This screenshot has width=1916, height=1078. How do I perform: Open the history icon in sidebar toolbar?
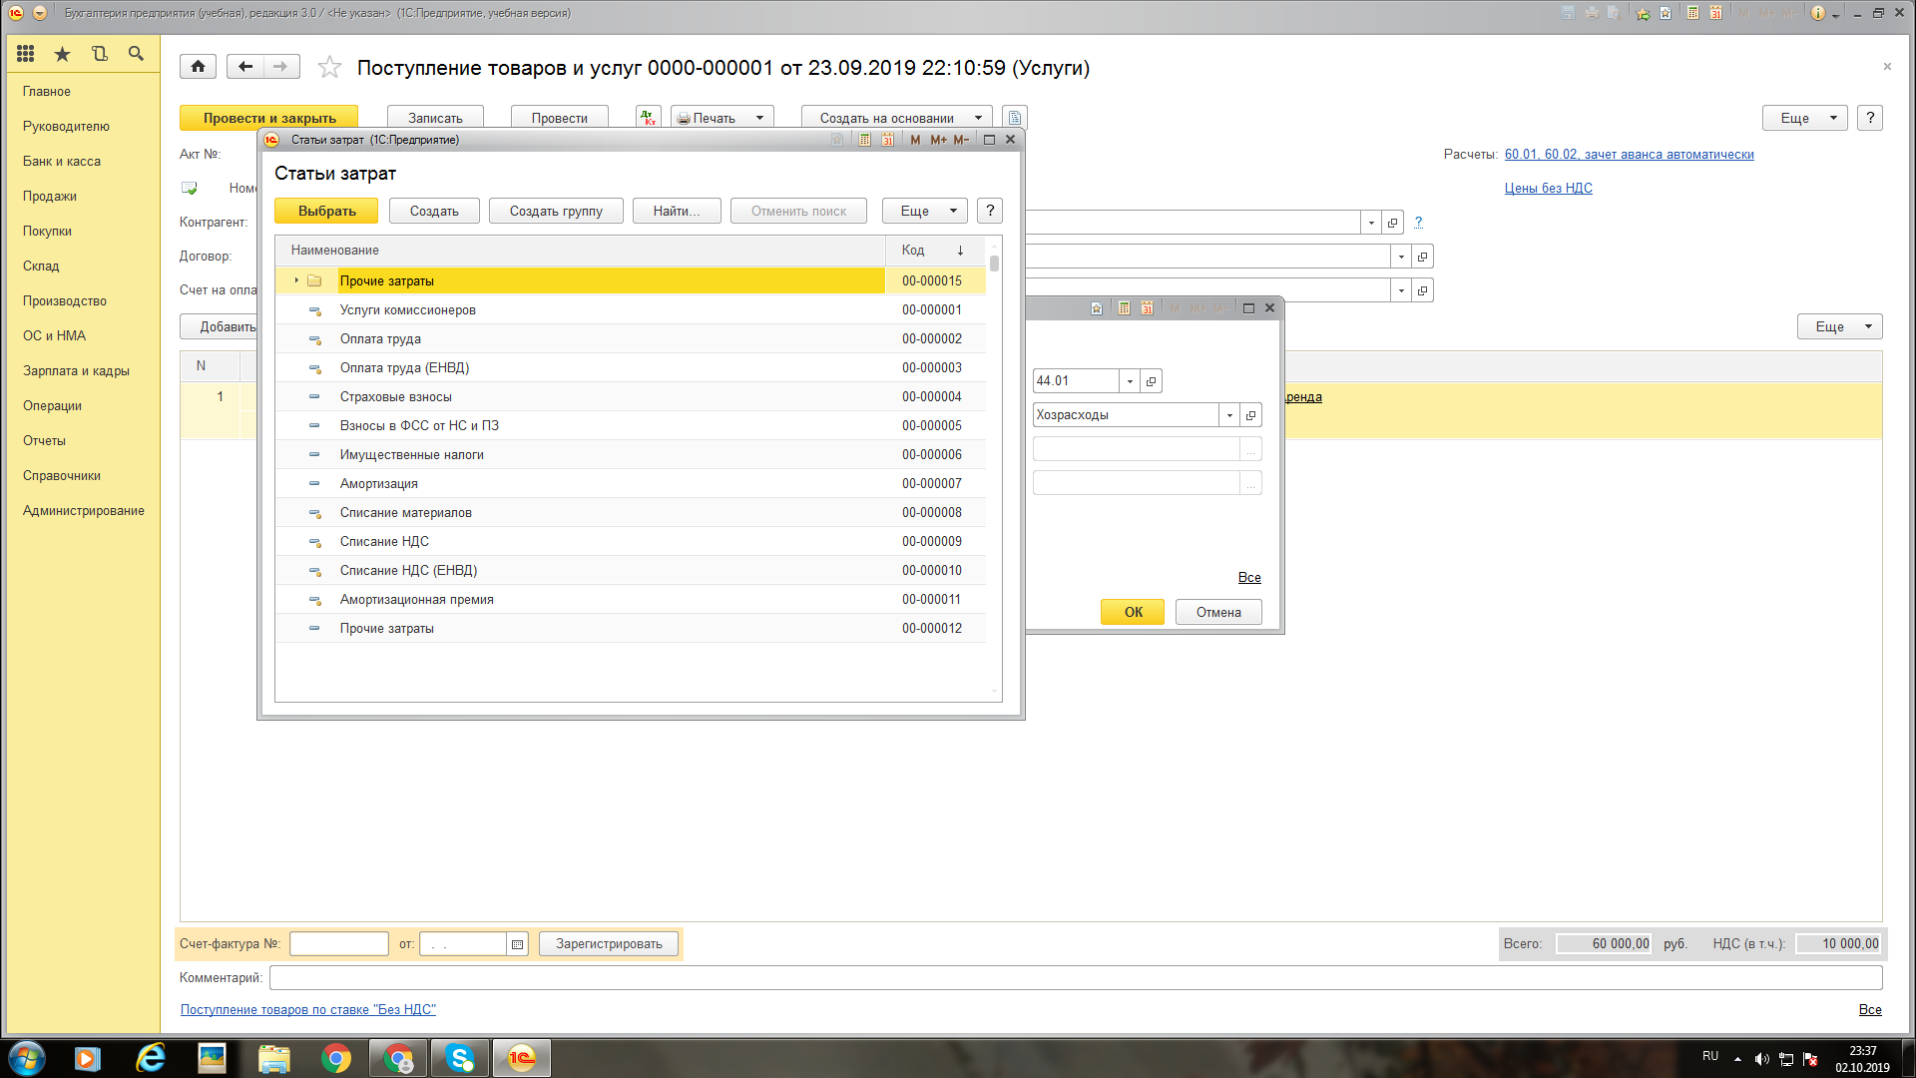click(99, 54)
